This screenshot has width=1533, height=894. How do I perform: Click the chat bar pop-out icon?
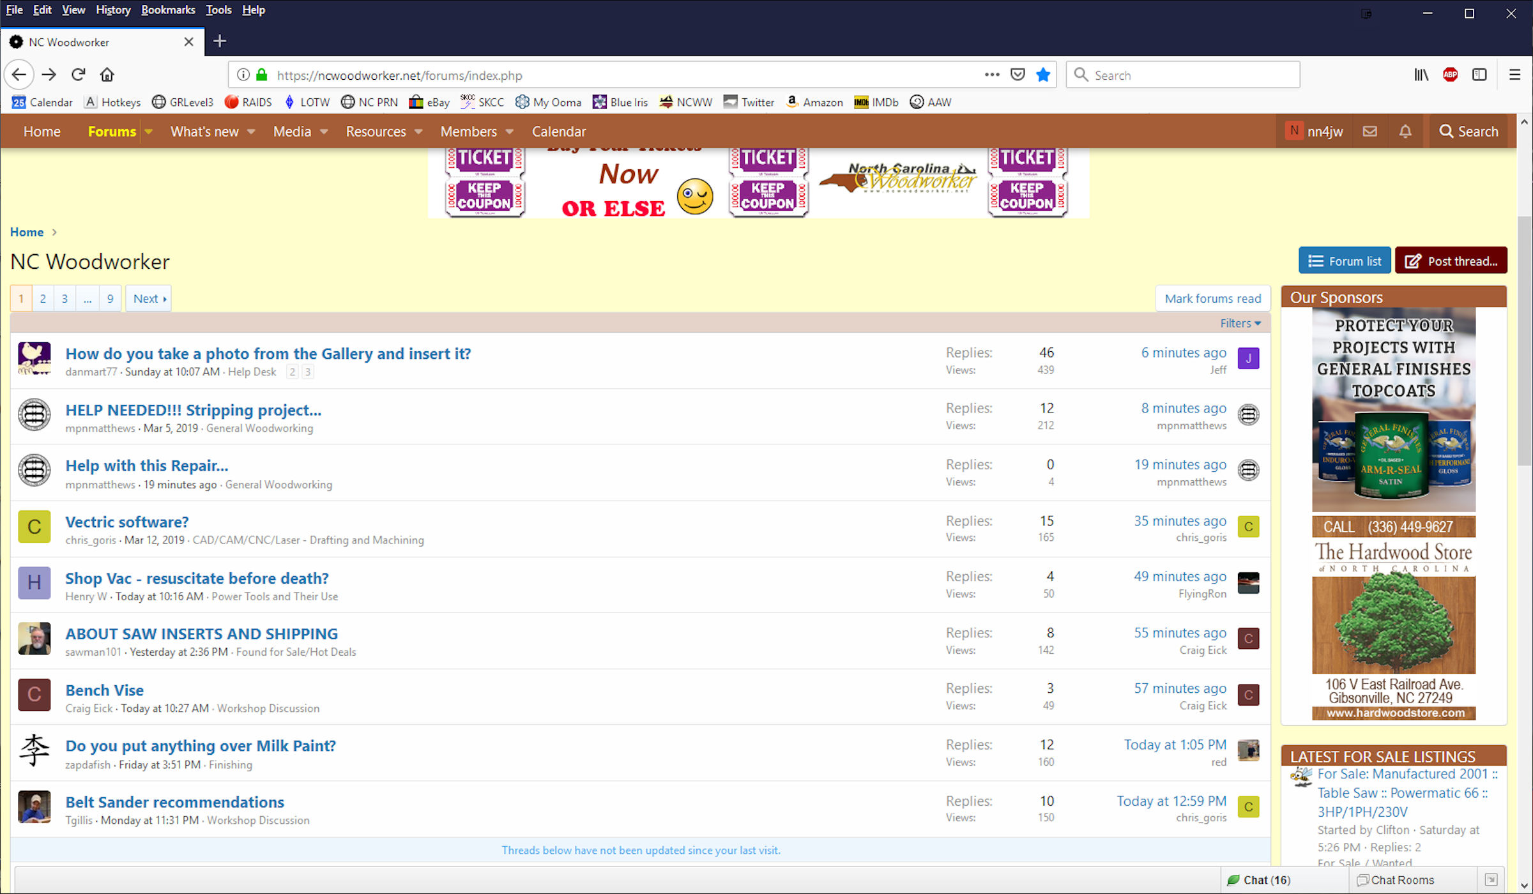[x=1491, y=879]
